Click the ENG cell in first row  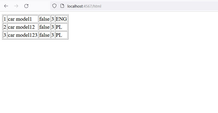(61, 19)
